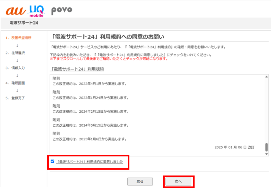Click the 2022年4月1日 amendment line in terms
This screenshot has width=271, height=188.
89,84
